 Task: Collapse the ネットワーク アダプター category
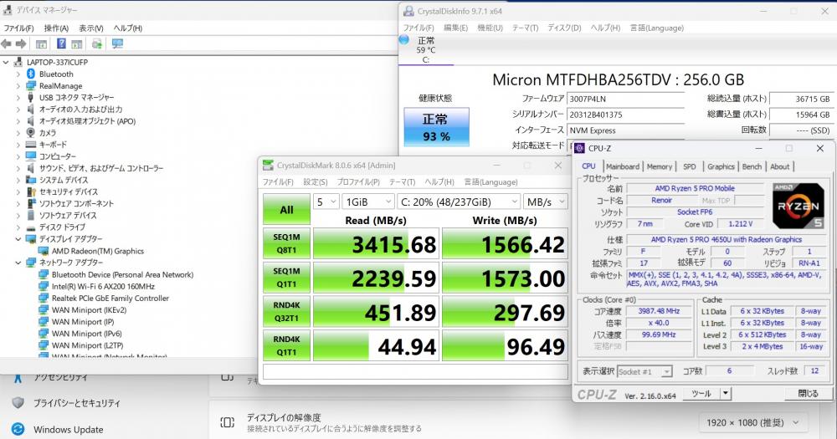[x=18, y=263]
